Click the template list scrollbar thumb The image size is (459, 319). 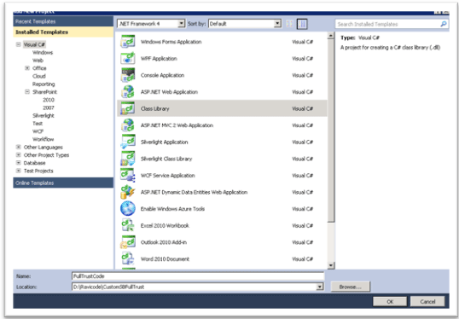click(331, 130)
